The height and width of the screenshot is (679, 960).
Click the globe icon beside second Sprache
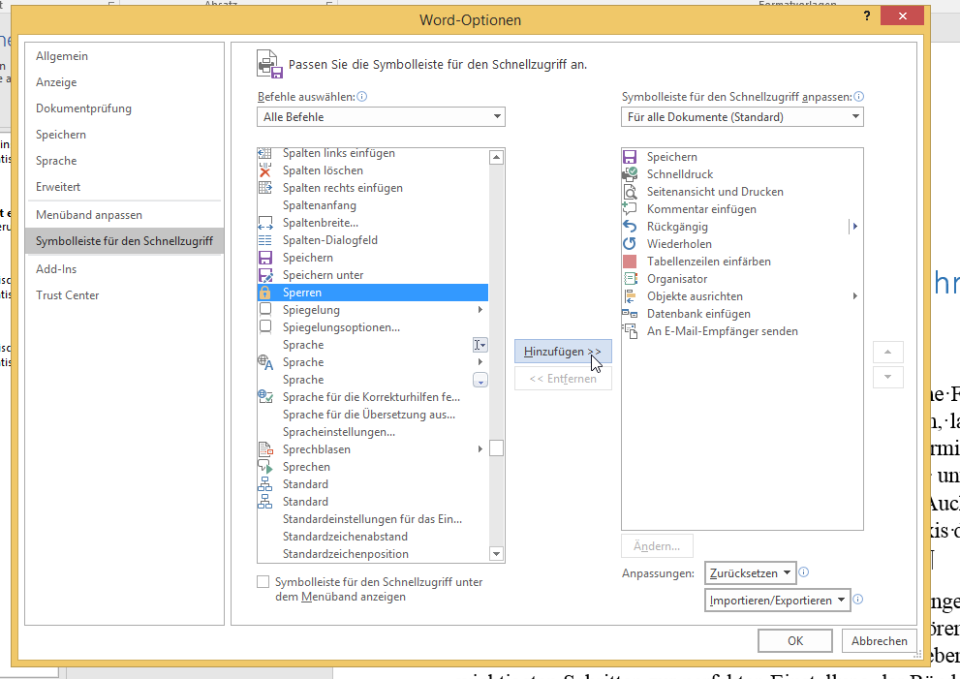(265, 362)
